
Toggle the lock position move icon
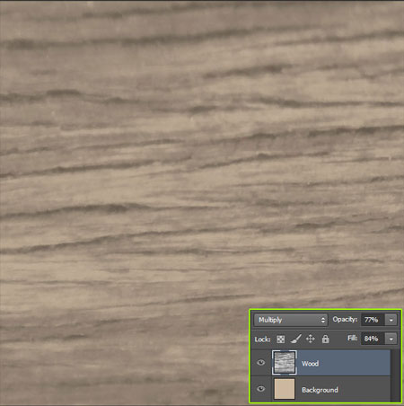coord(311,339)
